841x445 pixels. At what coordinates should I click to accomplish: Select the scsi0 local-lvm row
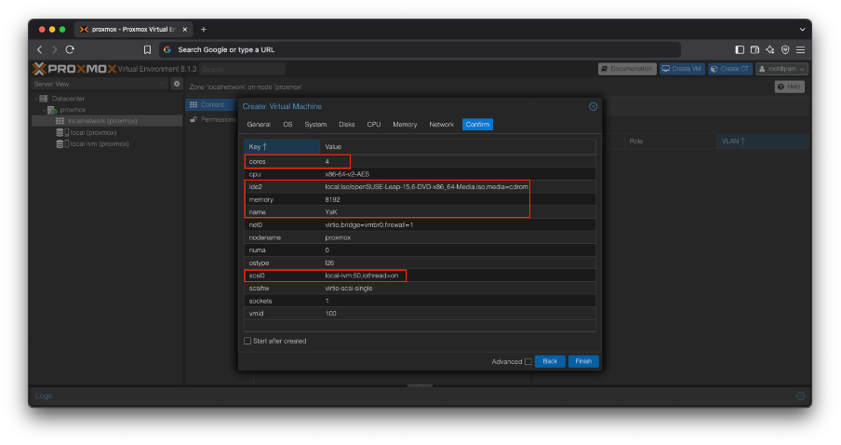[420, 276]
